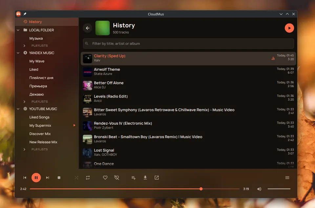Image resolution: width=315 pixels, height=208 pixels.
Task: Expand PLAYLISTS under Local Folder
Action: pyautogui.click(x=24, y=46)
